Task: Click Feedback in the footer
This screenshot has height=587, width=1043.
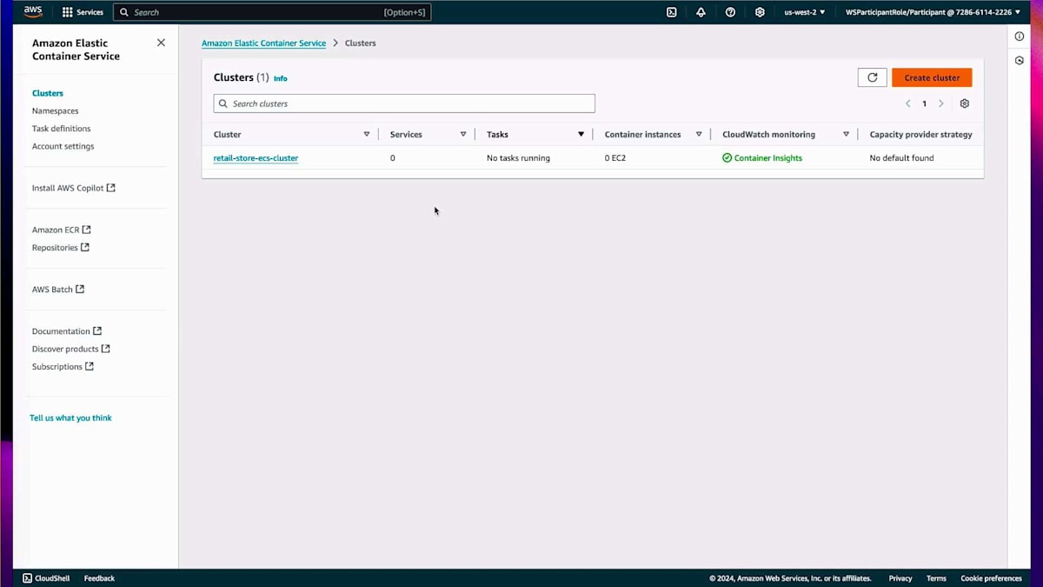Action: pos(99,578)
